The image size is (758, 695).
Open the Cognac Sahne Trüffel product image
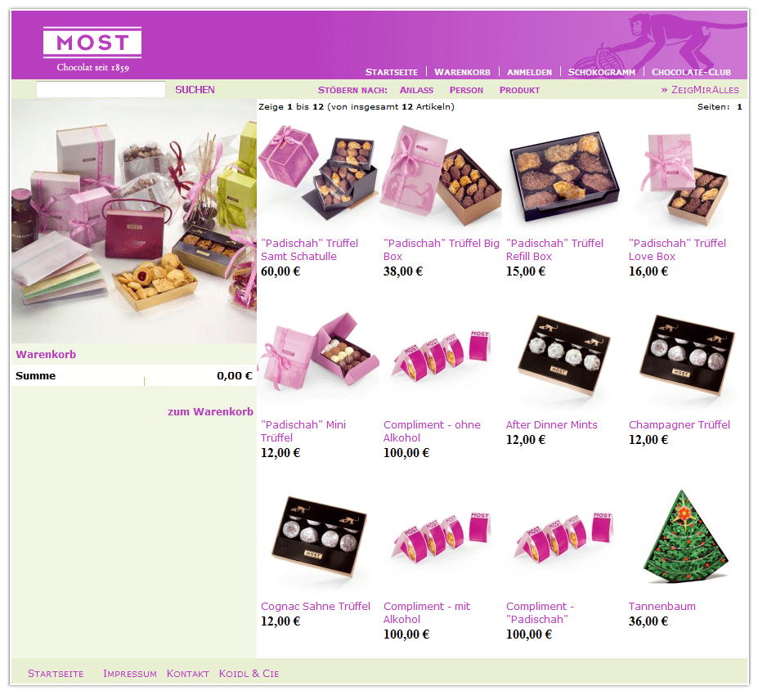(319, 536)
